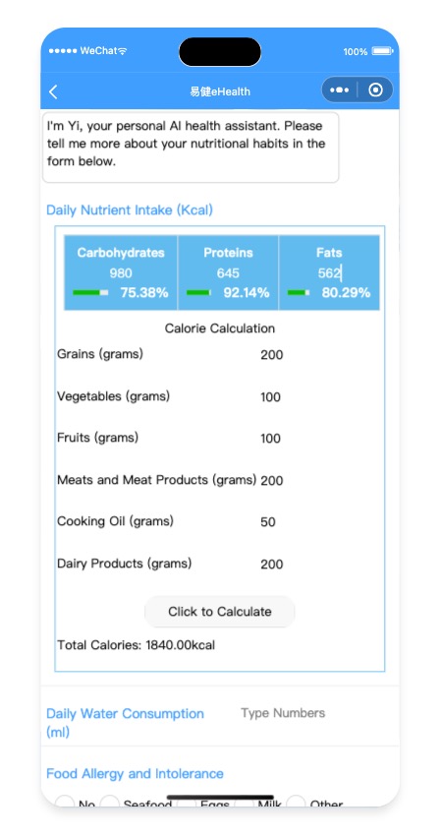Click the Carbohydrates green progress bar
Viewport: 442px width, 836px height.
90,292
